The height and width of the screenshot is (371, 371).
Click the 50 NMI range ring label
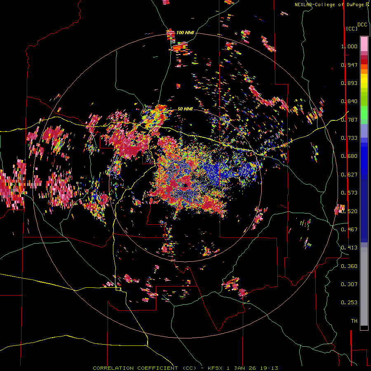tap(185, 109)
